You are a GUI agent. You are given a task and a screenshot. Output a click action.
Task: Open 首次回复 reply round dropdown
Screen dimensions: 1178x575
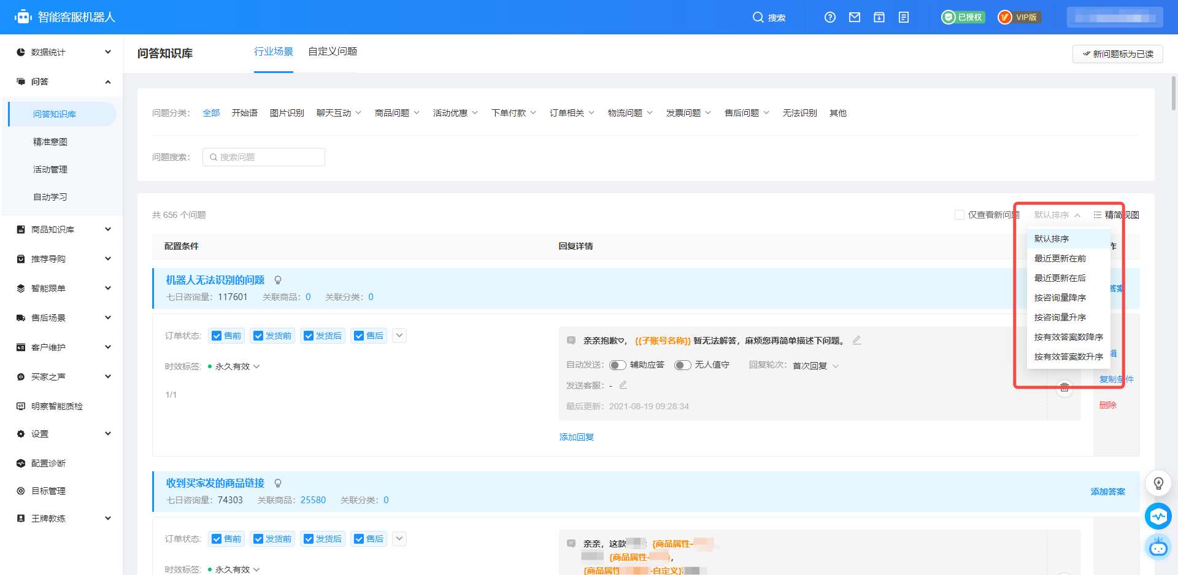pos(815,366)
